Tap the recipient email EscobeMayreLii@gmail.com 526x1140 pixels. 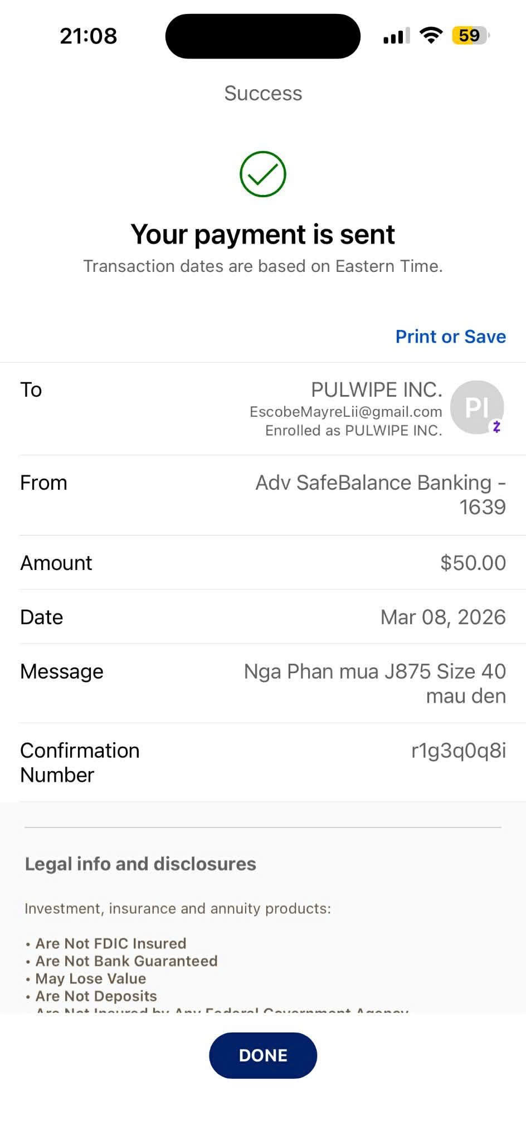click(x=345, y=412)
